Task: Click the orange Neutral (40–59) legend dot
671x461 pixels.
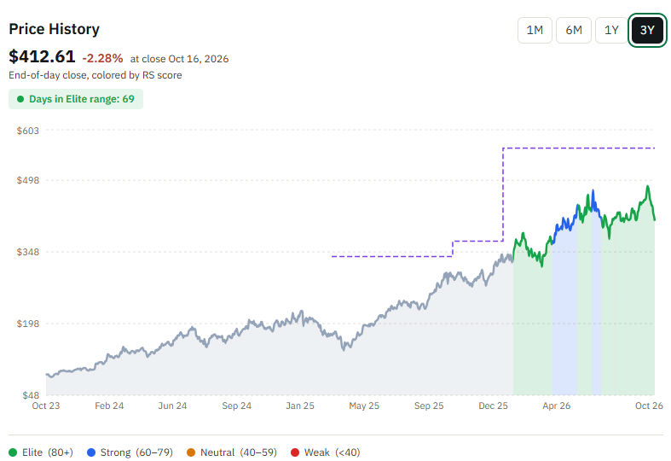Action: (191, 452)
